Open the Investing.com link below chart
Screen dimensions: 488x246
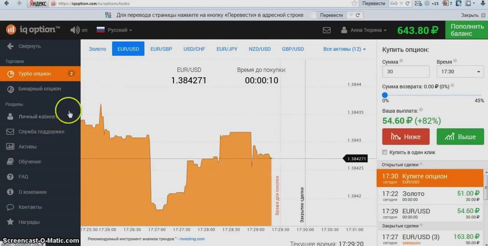click(x=192, y=239)
